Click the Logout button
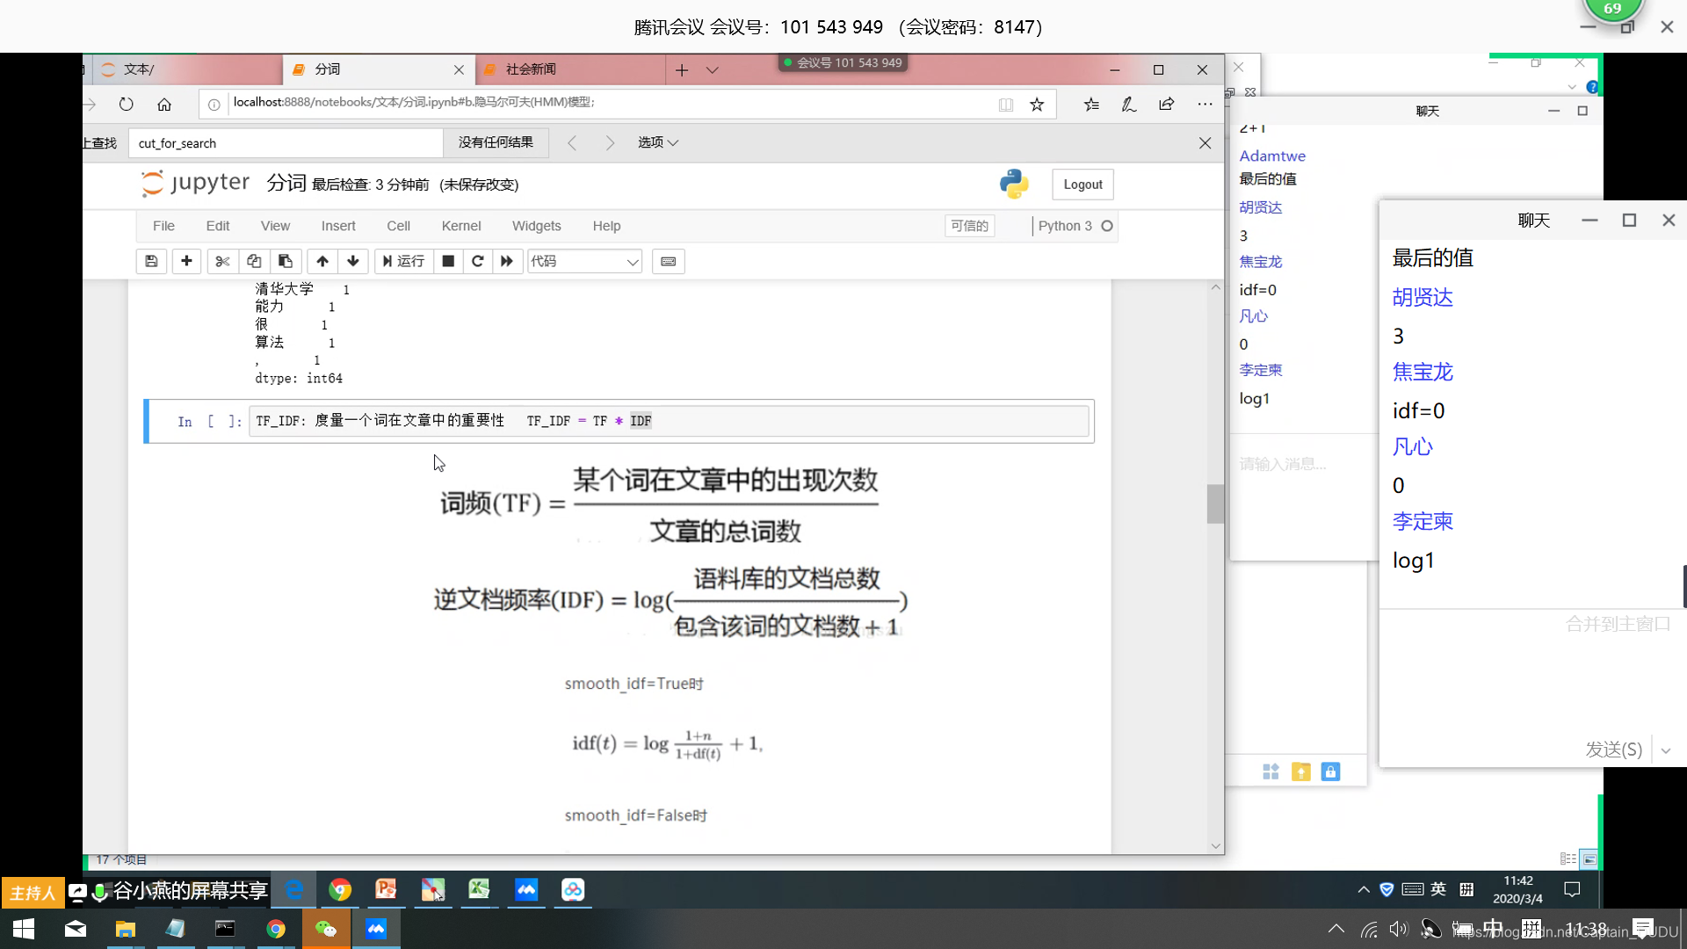Image resolution: width=1687 pixels, height=949 pixels. point(1082,185)
